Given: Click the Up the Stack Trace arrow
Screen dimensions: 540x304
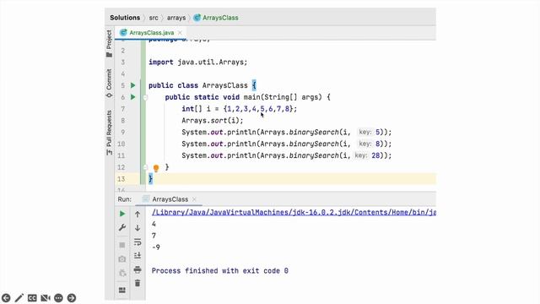Looking at the screenshot, I should tap(138, 214).
